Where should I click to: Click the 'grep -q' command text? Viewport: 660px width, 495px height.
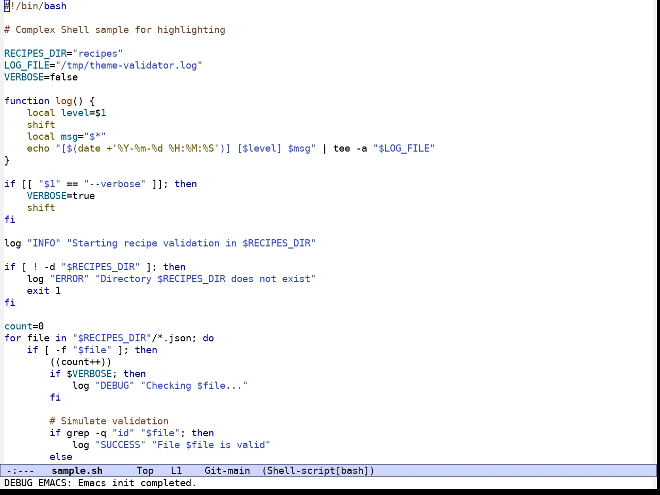[x=87, y=433]
